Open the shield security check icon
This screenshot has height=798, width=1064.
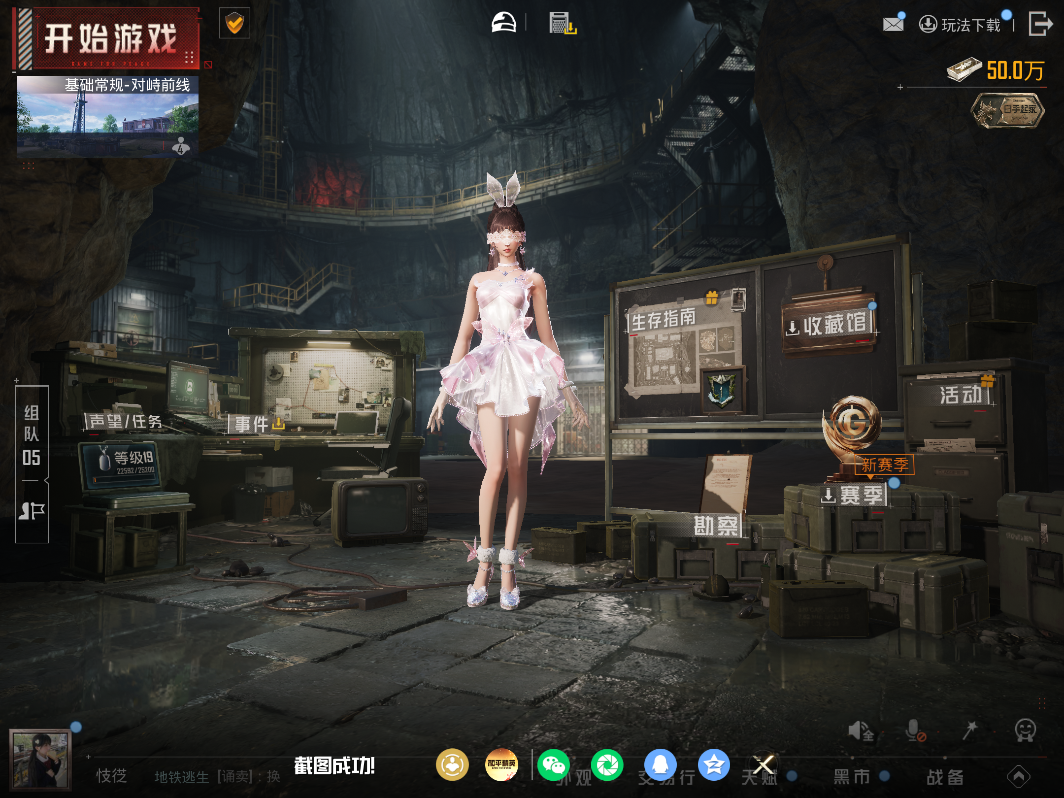[234, 23]
